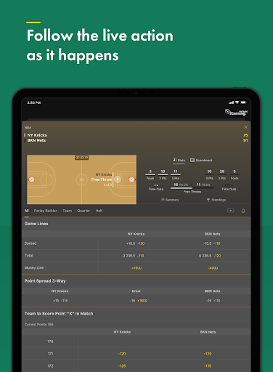Image resolution: width=273 pixels, height=372 pixels.
Task: Select the Team filter tab
Action: 67,211
